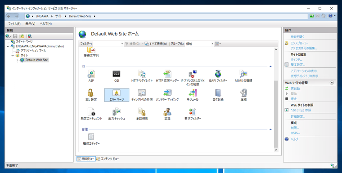Click the HSTS... link
This screenshot has width=342, height=173.
point(295,133)
